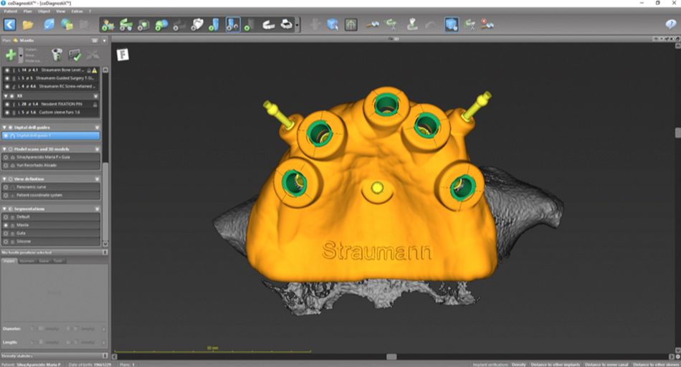Click the white arch jaw icon
The height and width of the screenshot is (367, 681).
tap(268, 25)
